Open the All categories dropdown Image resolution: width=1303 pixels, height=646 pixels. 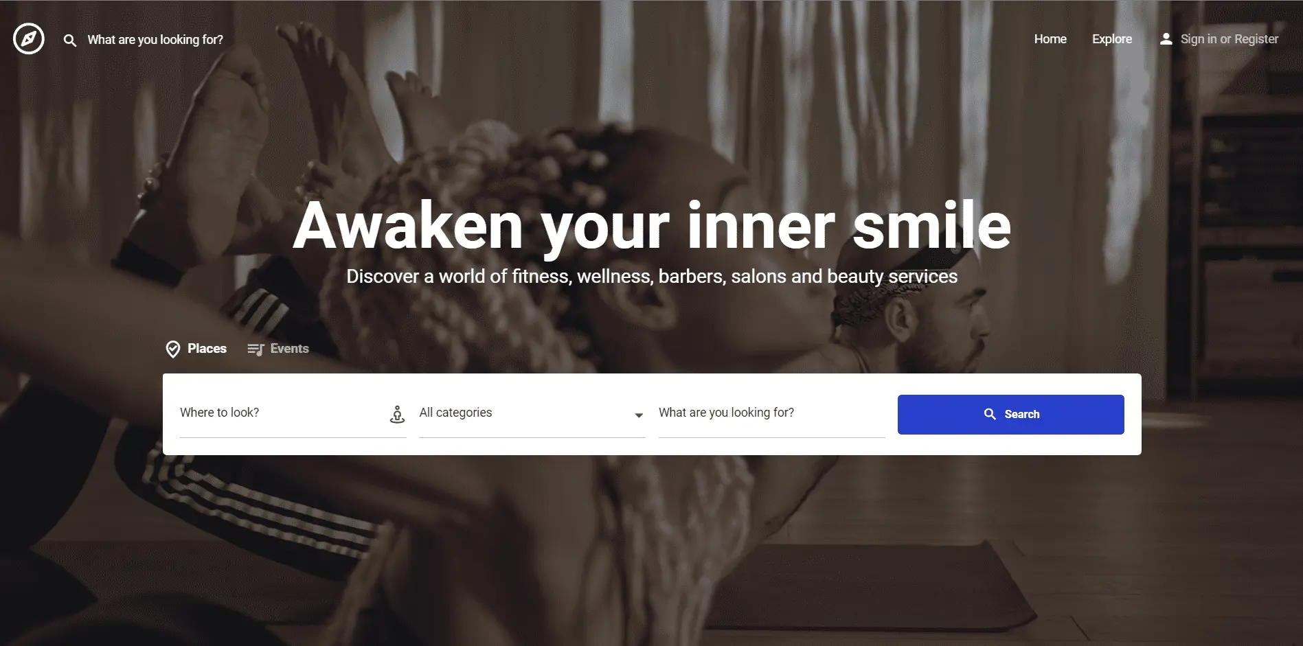point(532,413)
